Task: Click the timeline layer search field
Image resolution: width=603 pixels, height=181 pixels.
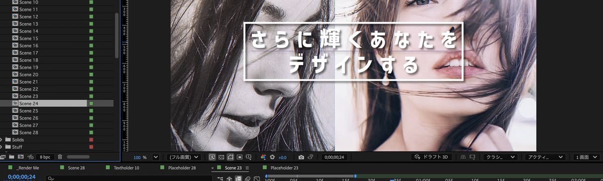Action: pyautogui.click(x=128, y=178)
